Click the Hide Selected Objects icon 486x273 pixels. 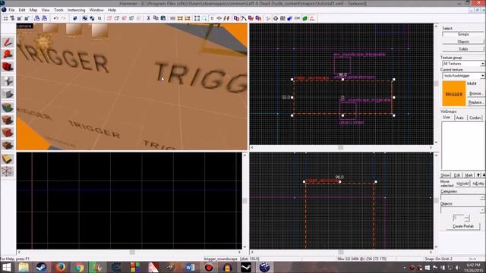[x=109, y=18]
